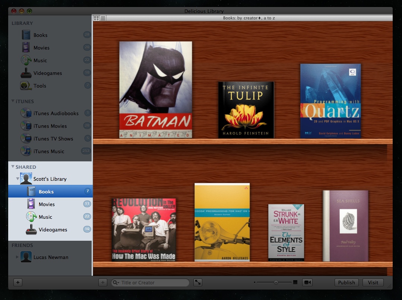This screenshot has height=300, width=402.
Task: Click the Title or Creator search field
Action: point(150,282)
